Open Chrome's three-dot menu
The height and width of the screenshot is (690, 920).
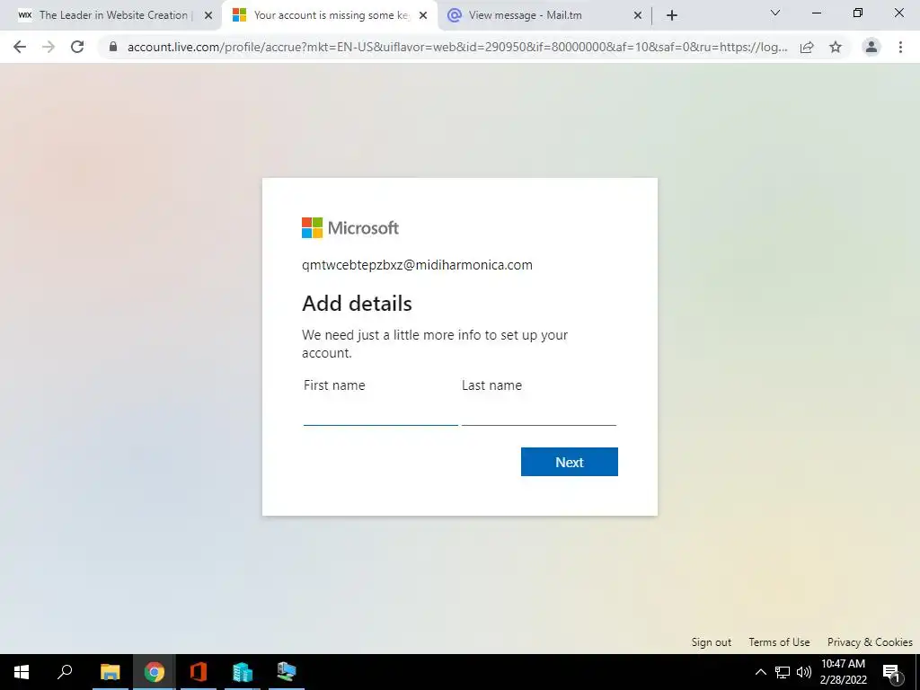pos(900,47)
